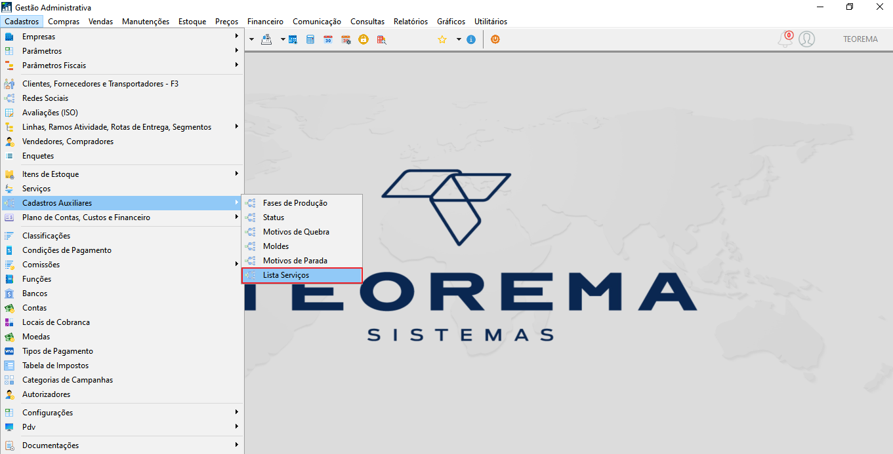Select Bancos menu entry

pos(122,293)
